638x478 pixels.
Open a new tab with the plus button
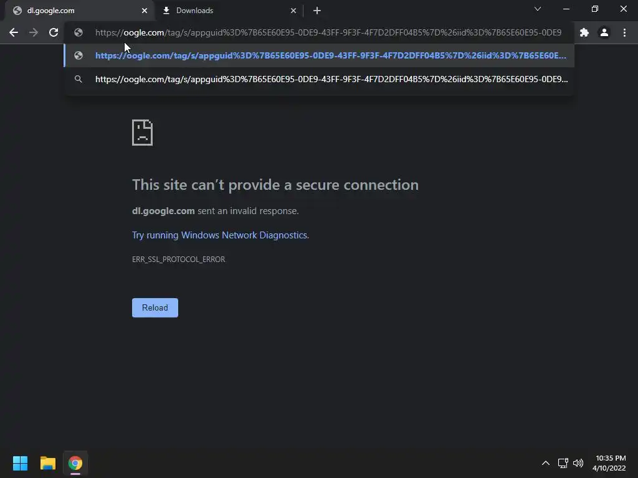point(317,11)
